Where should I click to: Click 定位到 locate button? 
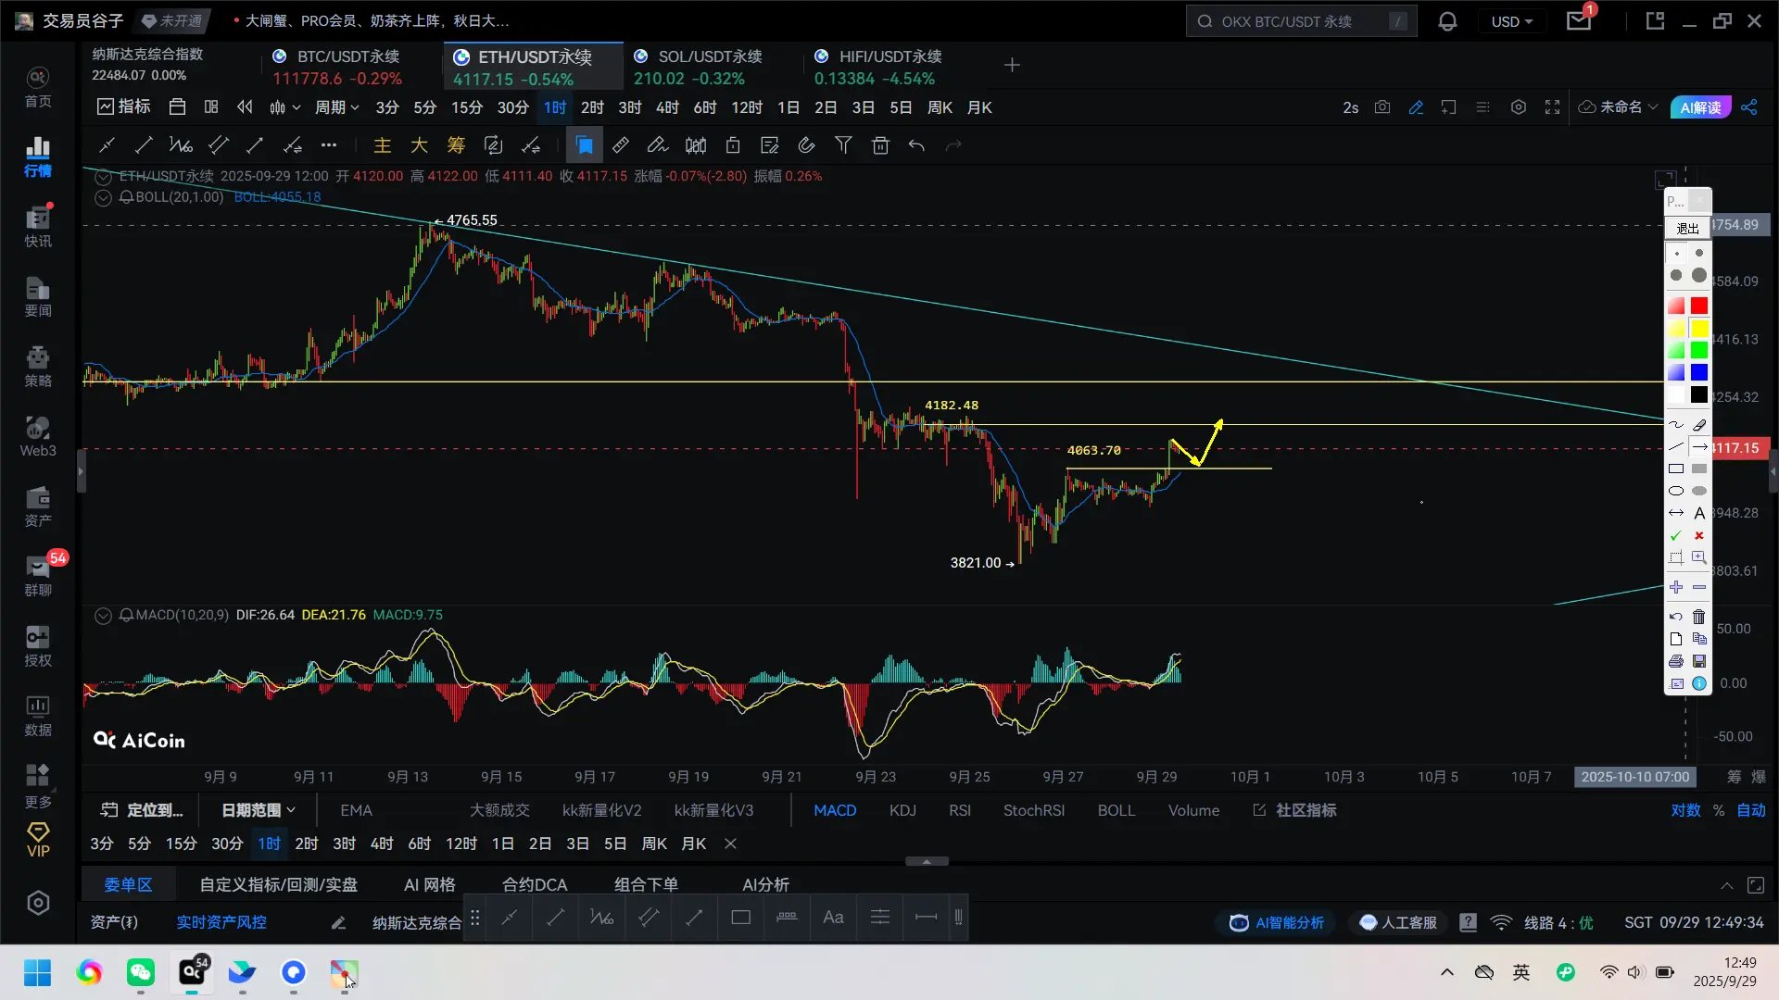(142, 810)
